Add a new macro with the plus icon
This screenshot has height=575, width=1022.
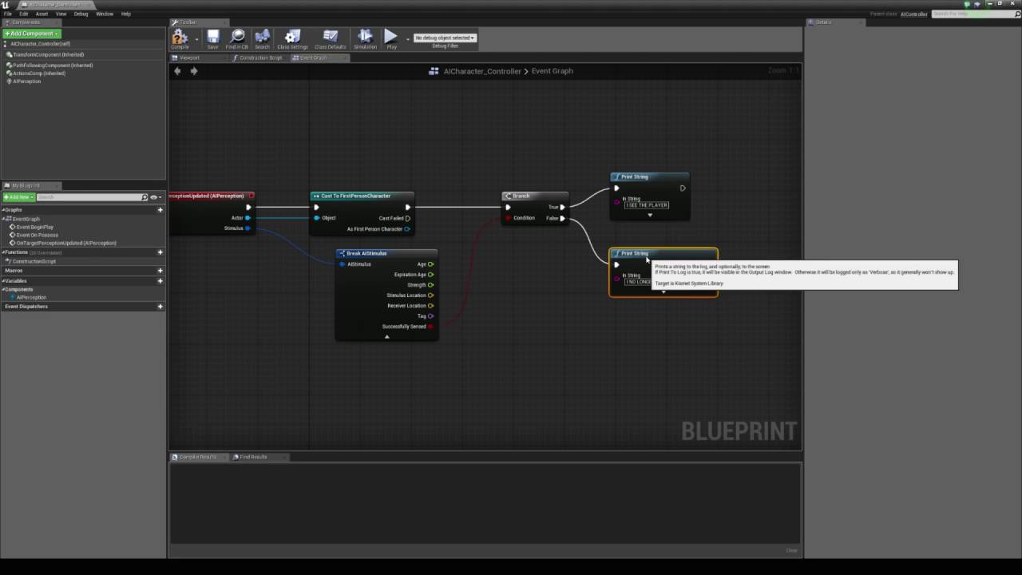(160, 271)
